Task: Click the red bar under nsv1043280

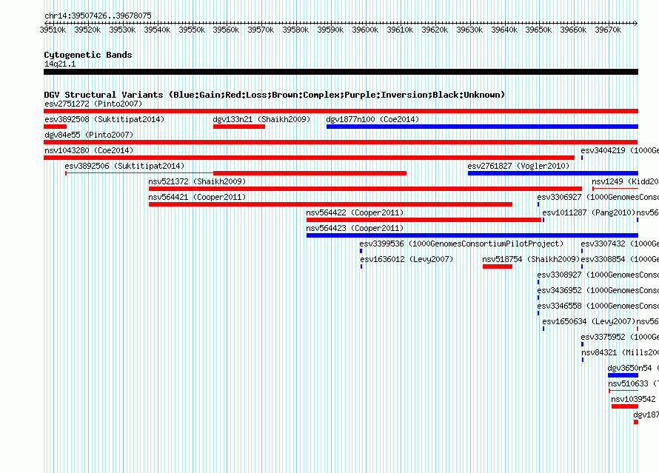Action: pyautogui.click(x=309, y=158)
